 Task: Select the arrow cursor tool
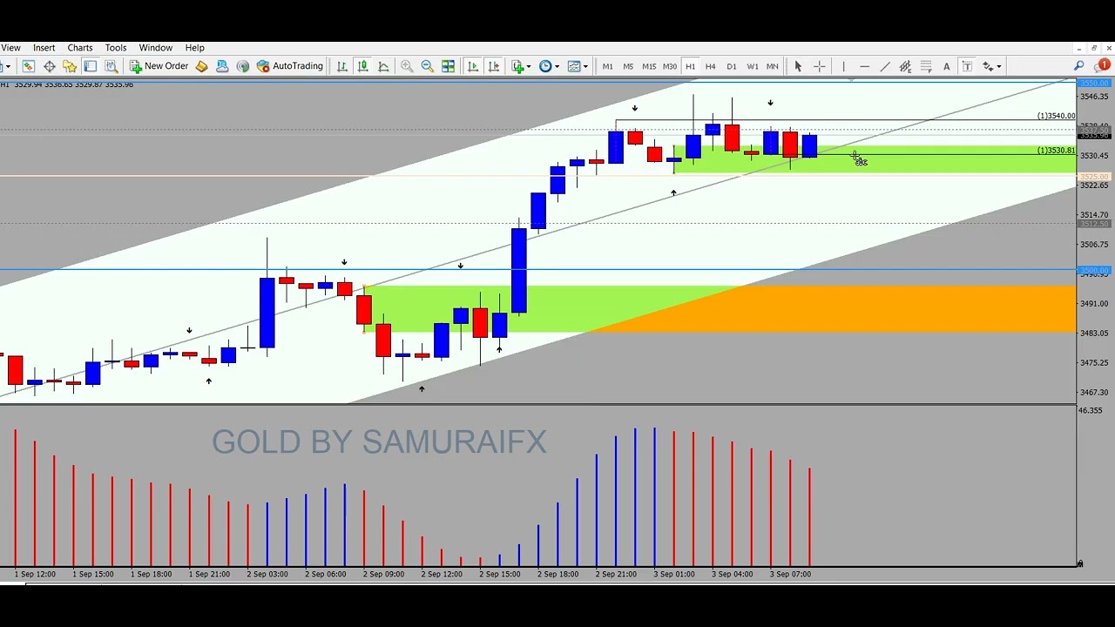click(798, 66)
